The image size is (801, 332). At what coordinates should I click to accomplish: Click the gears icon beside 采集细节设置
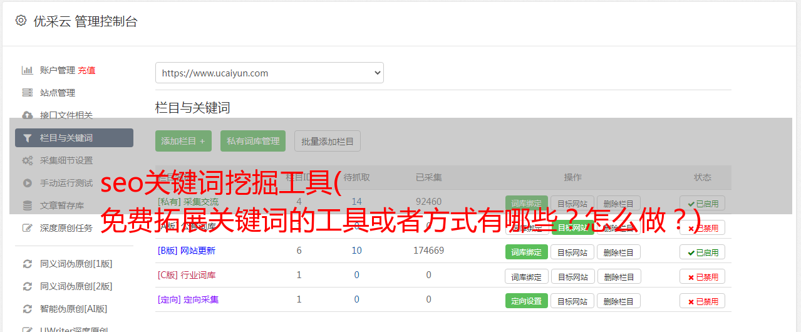coord(28,160)
